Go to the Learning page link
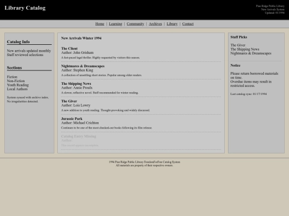 116,24
